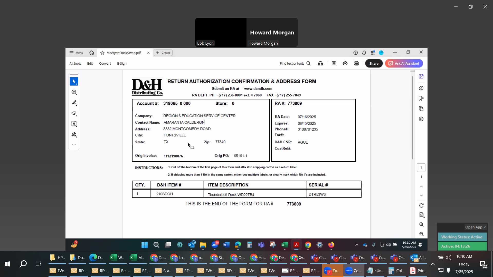This screenshot has height=277, width=493.
Task: Expand the add comment tool
Action: pyautogui.click(x=74, y=92)
